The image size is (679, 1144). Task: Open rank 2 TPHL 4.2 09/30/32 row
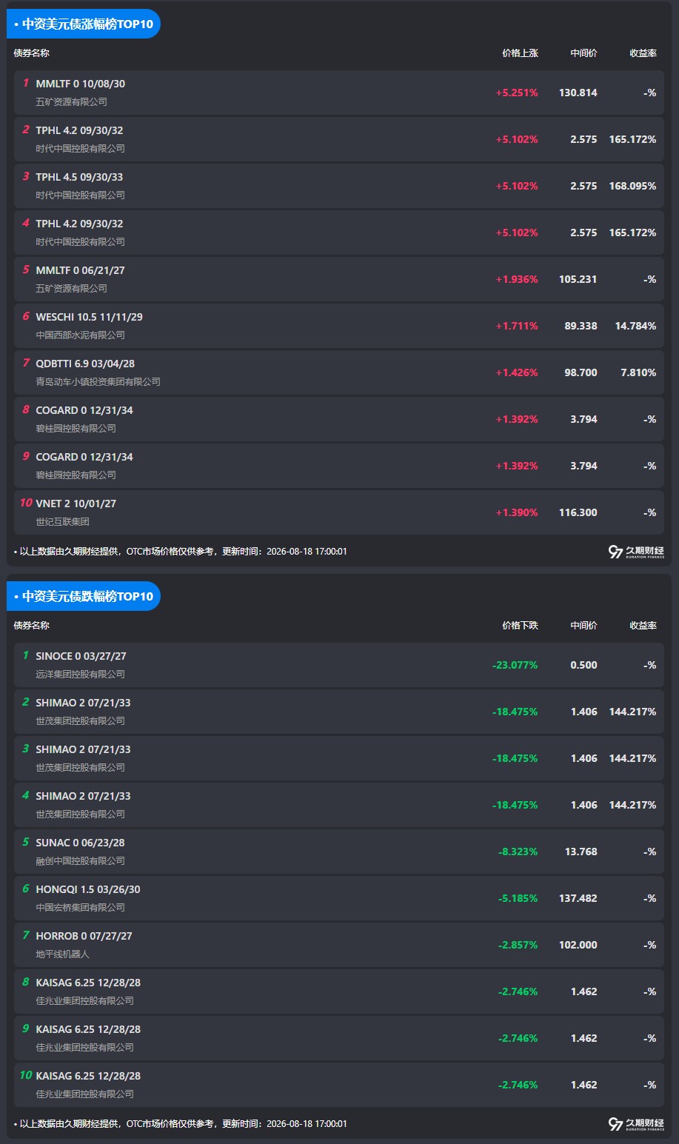click(339, 139)
